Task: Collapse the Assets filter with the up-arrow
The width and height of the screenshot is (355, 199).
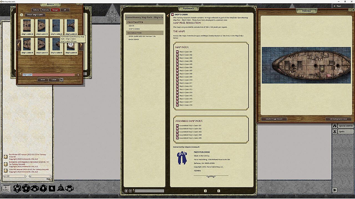Action: [x=22, y=15]
